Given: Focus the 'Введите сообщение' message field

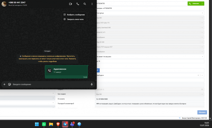Looking at the screenshot, I should [51, 84].
